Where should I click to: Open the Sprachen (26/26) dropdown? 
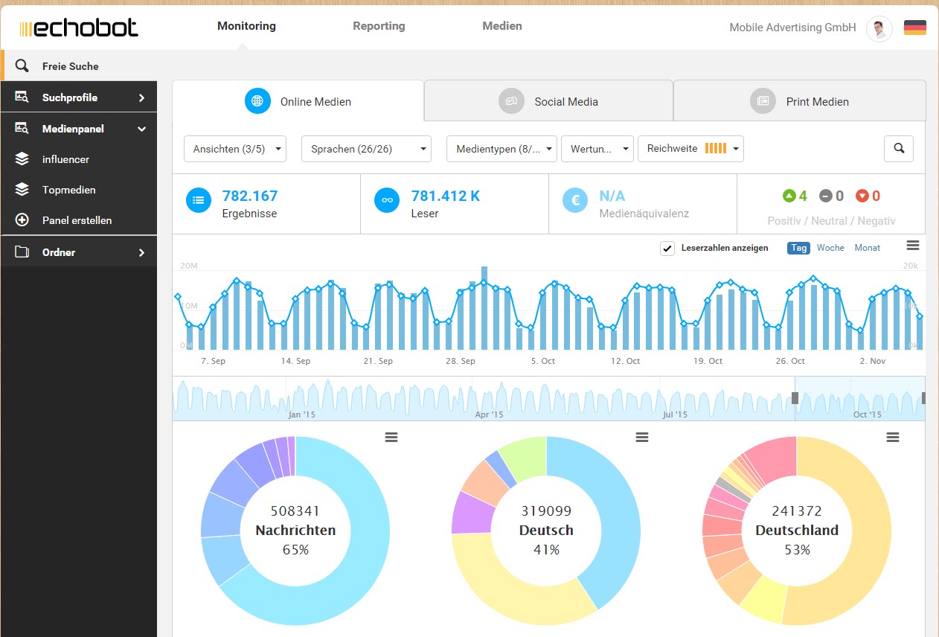point(366,149)
